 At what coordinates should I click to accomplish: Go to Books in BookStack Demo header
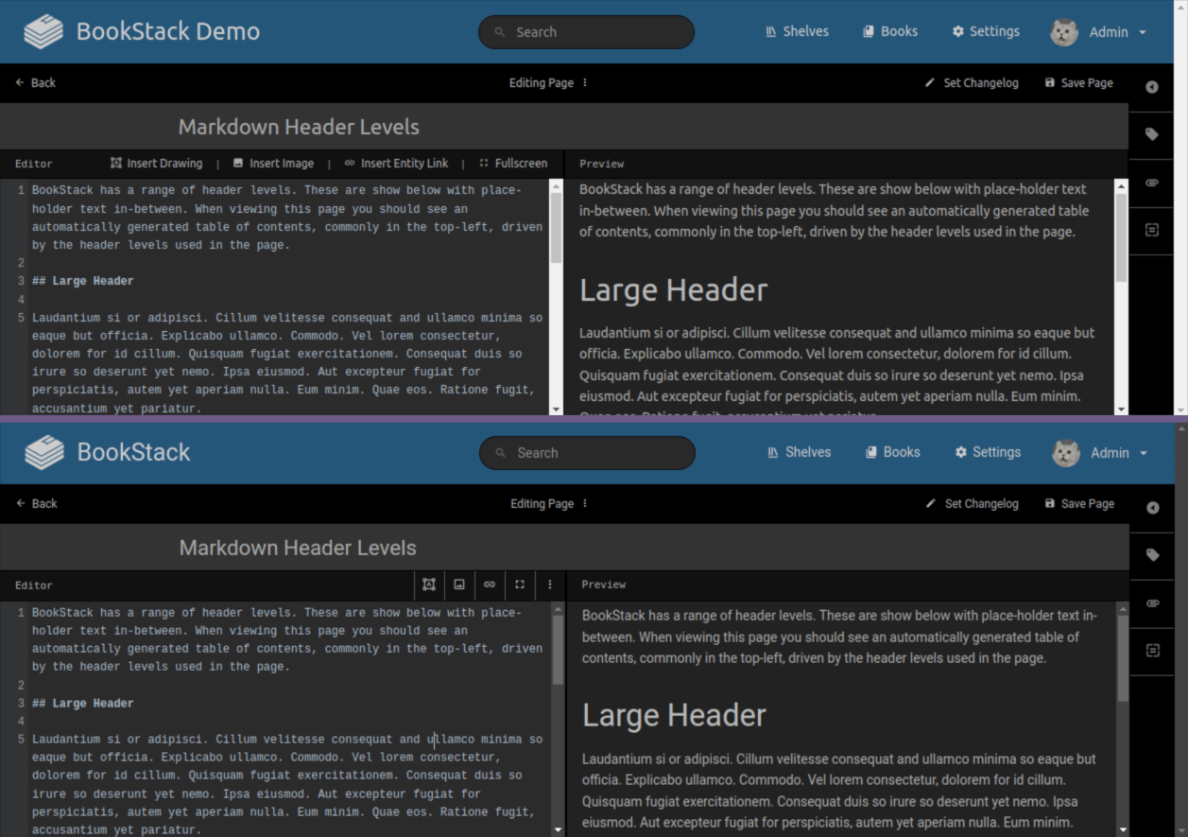pos(889,31)
